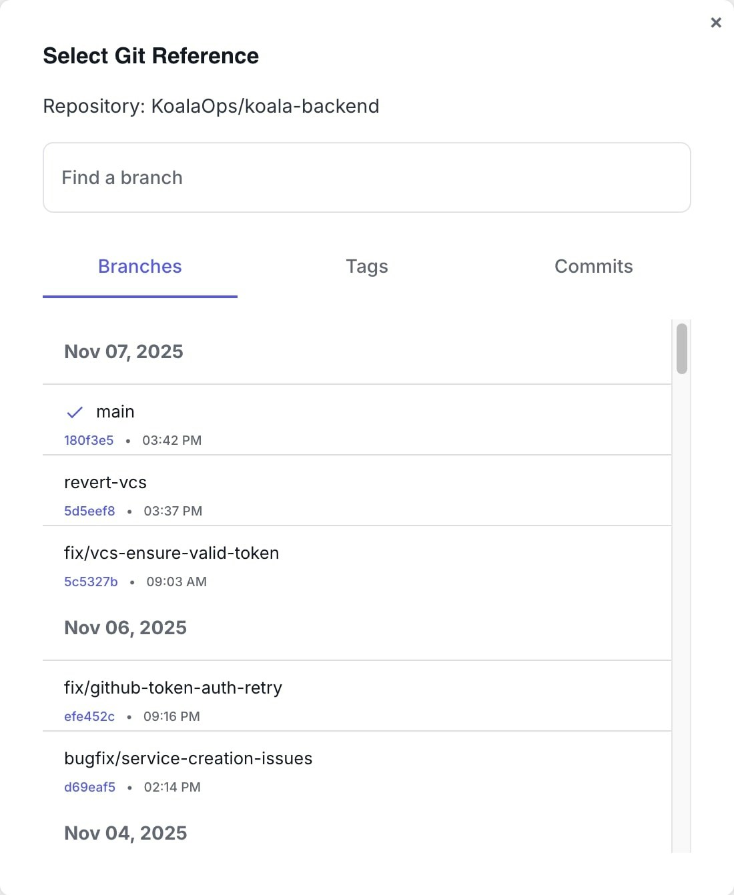Switch to the Commits tab
Image resolution: width=734 pixels, height=895 pixels.
click(594, 266)
